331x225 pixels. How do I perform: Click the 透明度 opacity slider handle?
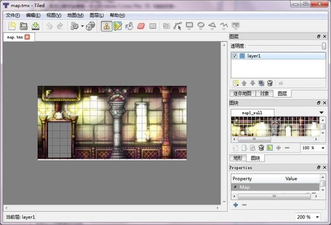[323, 46]
